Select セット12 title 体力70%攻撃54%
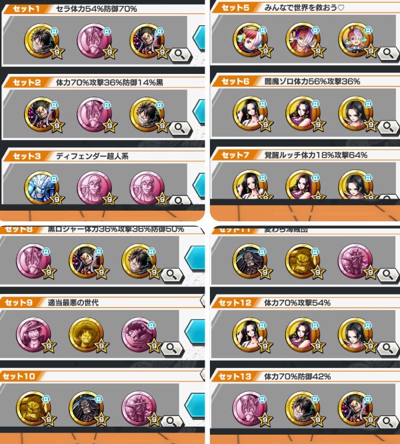Image resolution: width=400 pixels, height=444 pixels. (297, 303)
